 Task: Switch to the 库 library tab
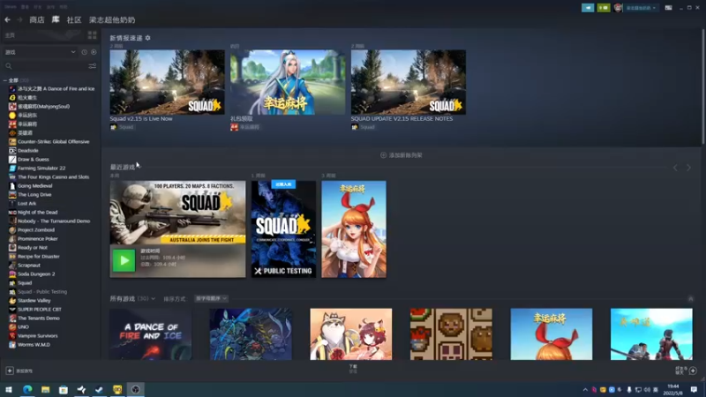coord(56,19)
